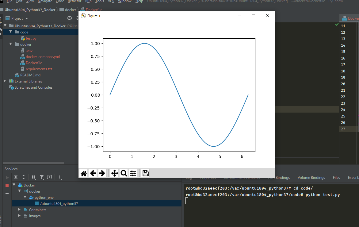This screenshot has width=359, height=227.
Task: Open test.py in the project tree
Action: 31,38
